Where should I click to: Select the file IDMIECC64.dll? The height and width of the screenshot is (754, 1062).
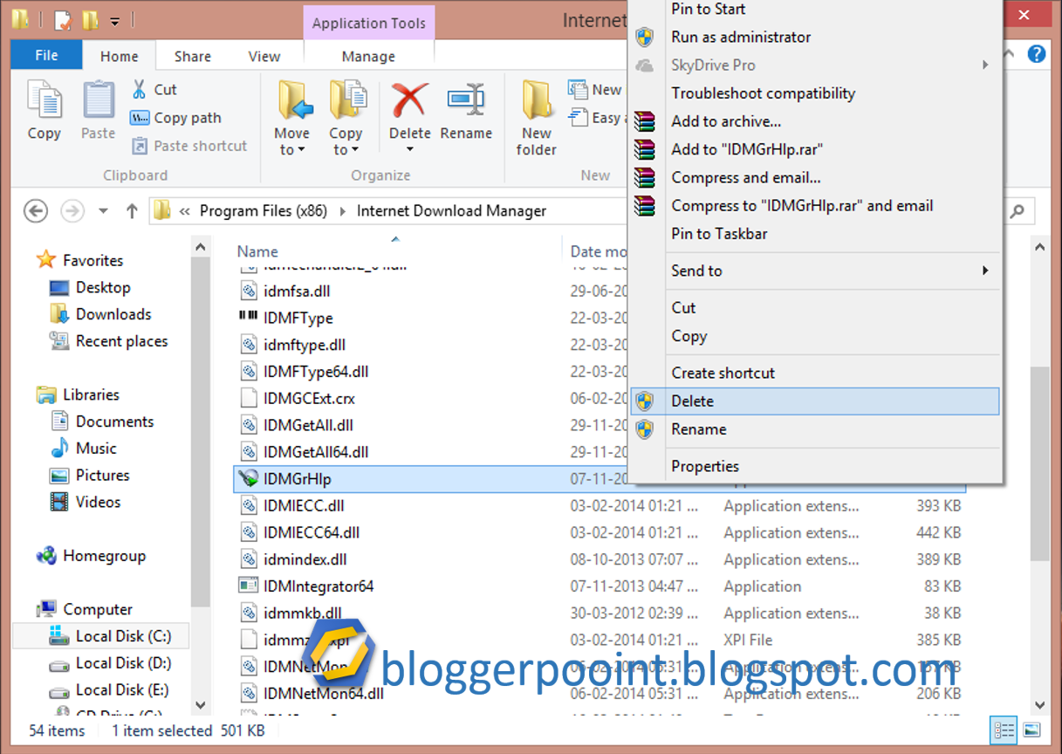coord(312,532)
